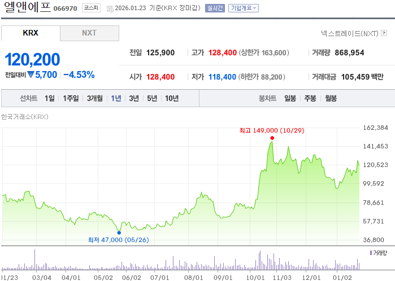Show the 주봉 weekly candle chart
Screen dimensions: 395x281
point(310,98)
